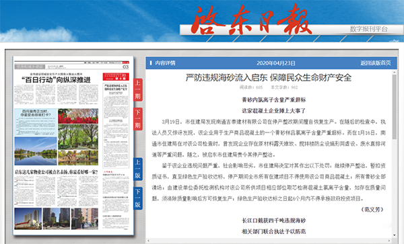The height and width of the screenshot is (244, 404).
Task: Click the red flower photo on page
Action: pyautogui.click(x=78, y=116)
